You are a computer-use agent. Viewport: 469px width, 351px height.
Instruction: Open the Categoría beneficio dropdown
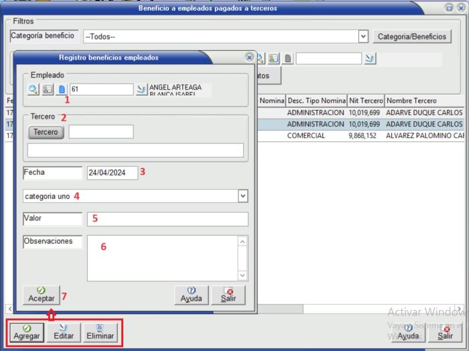click(x=363, y=36)
